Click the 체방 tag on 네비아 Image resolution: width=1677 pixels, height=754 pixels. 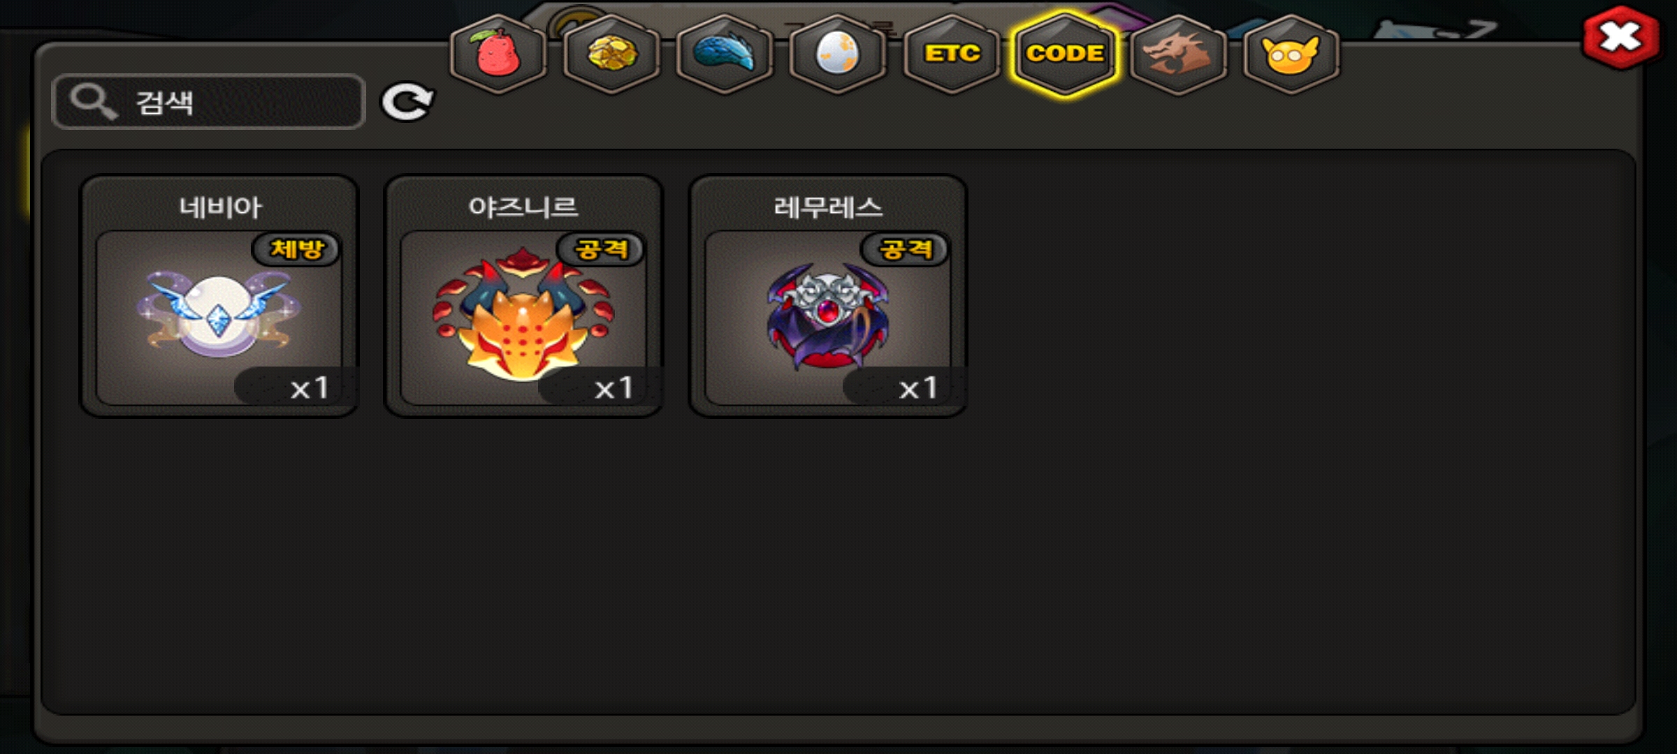296,249
